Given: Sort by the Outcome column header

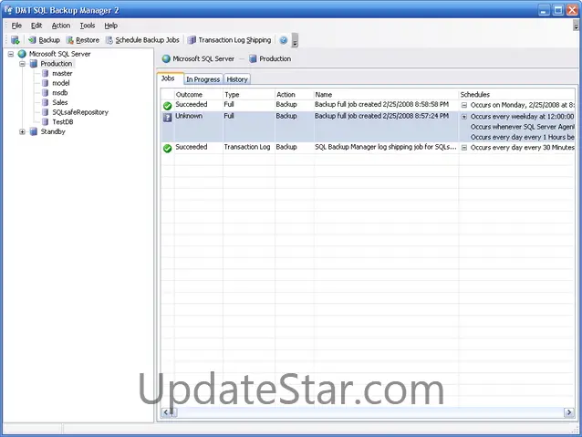Looking at the screenshot, I should [x=199, y=95].
